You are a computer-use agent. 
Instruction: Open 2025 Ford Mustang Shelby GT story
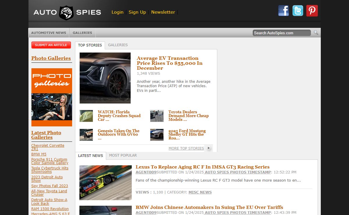[x=187, y=135]
